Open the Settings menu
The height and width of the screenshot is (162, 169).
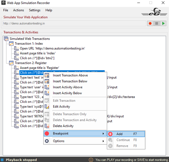(x=35, y=10)
